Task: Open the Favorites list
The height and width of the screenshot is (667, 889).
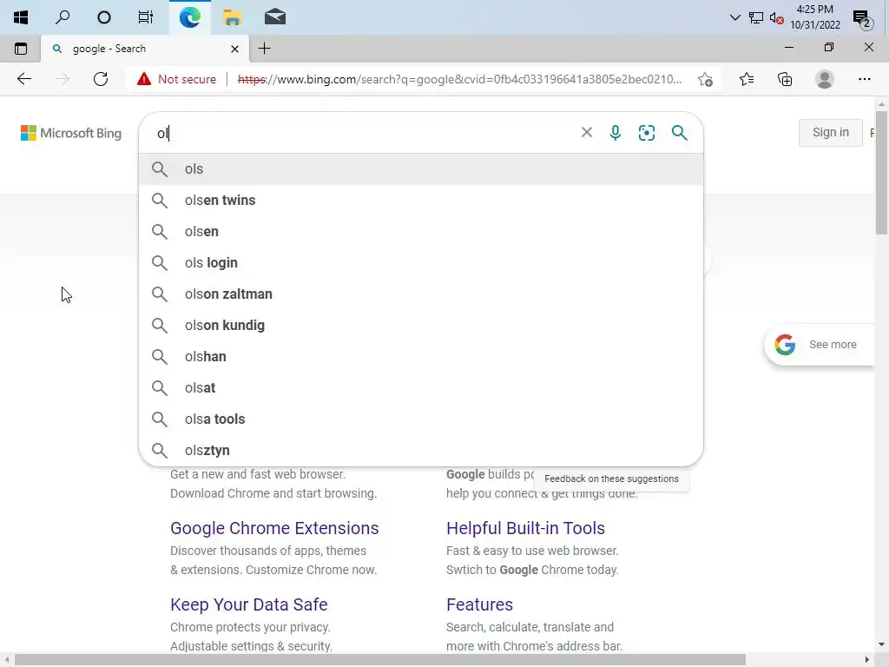Action: click(x=747, y=79)
